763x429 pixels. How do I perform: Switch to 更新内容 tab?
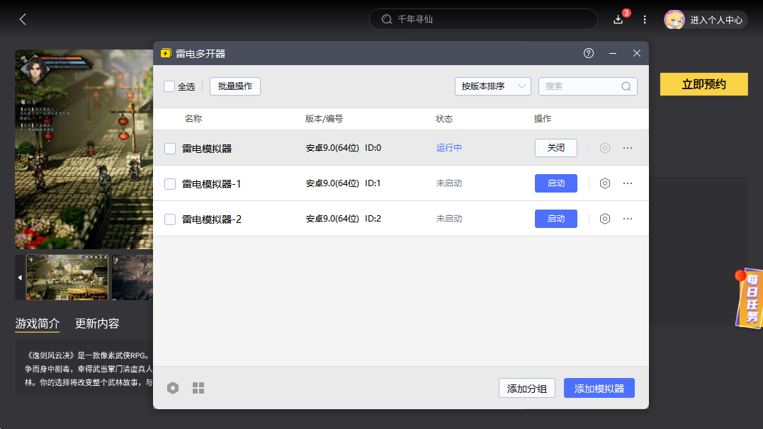tap(97, 324)
